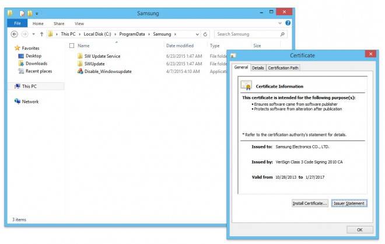The image size is (385, 244).
Task: Click ProgramData in address breadcrumb
Action: 132,34
